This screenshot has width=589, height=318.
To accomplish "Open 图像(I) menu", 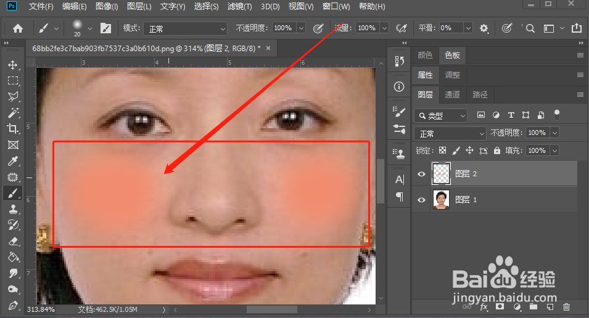I will (x=107, y=6).
